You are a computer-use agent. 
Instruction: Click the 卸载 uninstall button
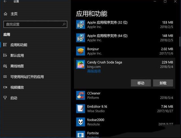163,83
